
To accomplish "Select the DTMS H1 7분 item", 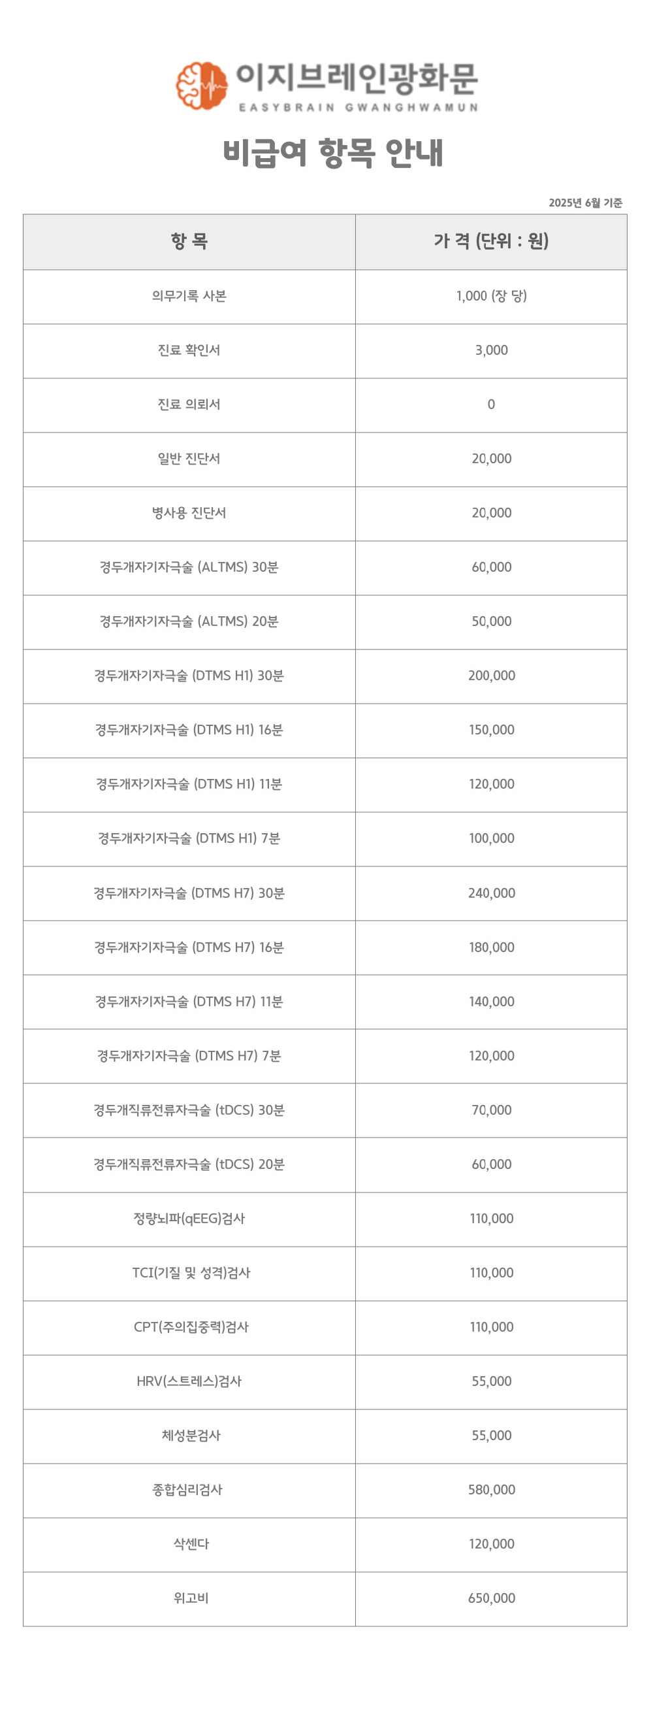I will pyautogui.click(x=189, y=839).
